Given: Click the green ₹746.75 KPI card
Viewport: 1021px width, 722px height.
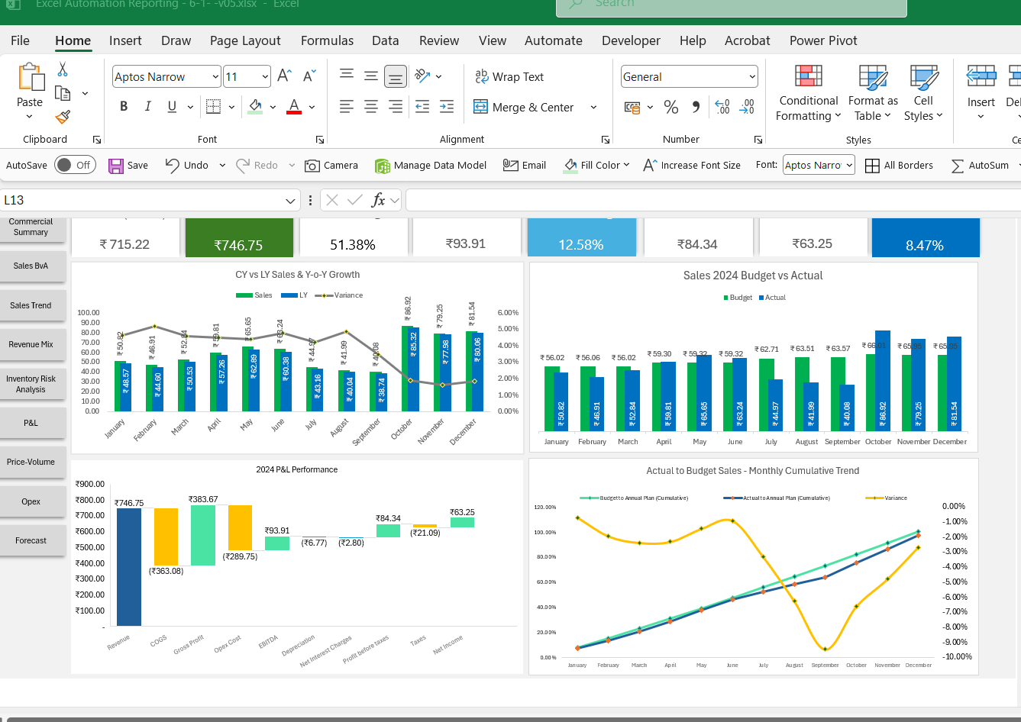Looking at the screenshot, I should pos(239,238).
